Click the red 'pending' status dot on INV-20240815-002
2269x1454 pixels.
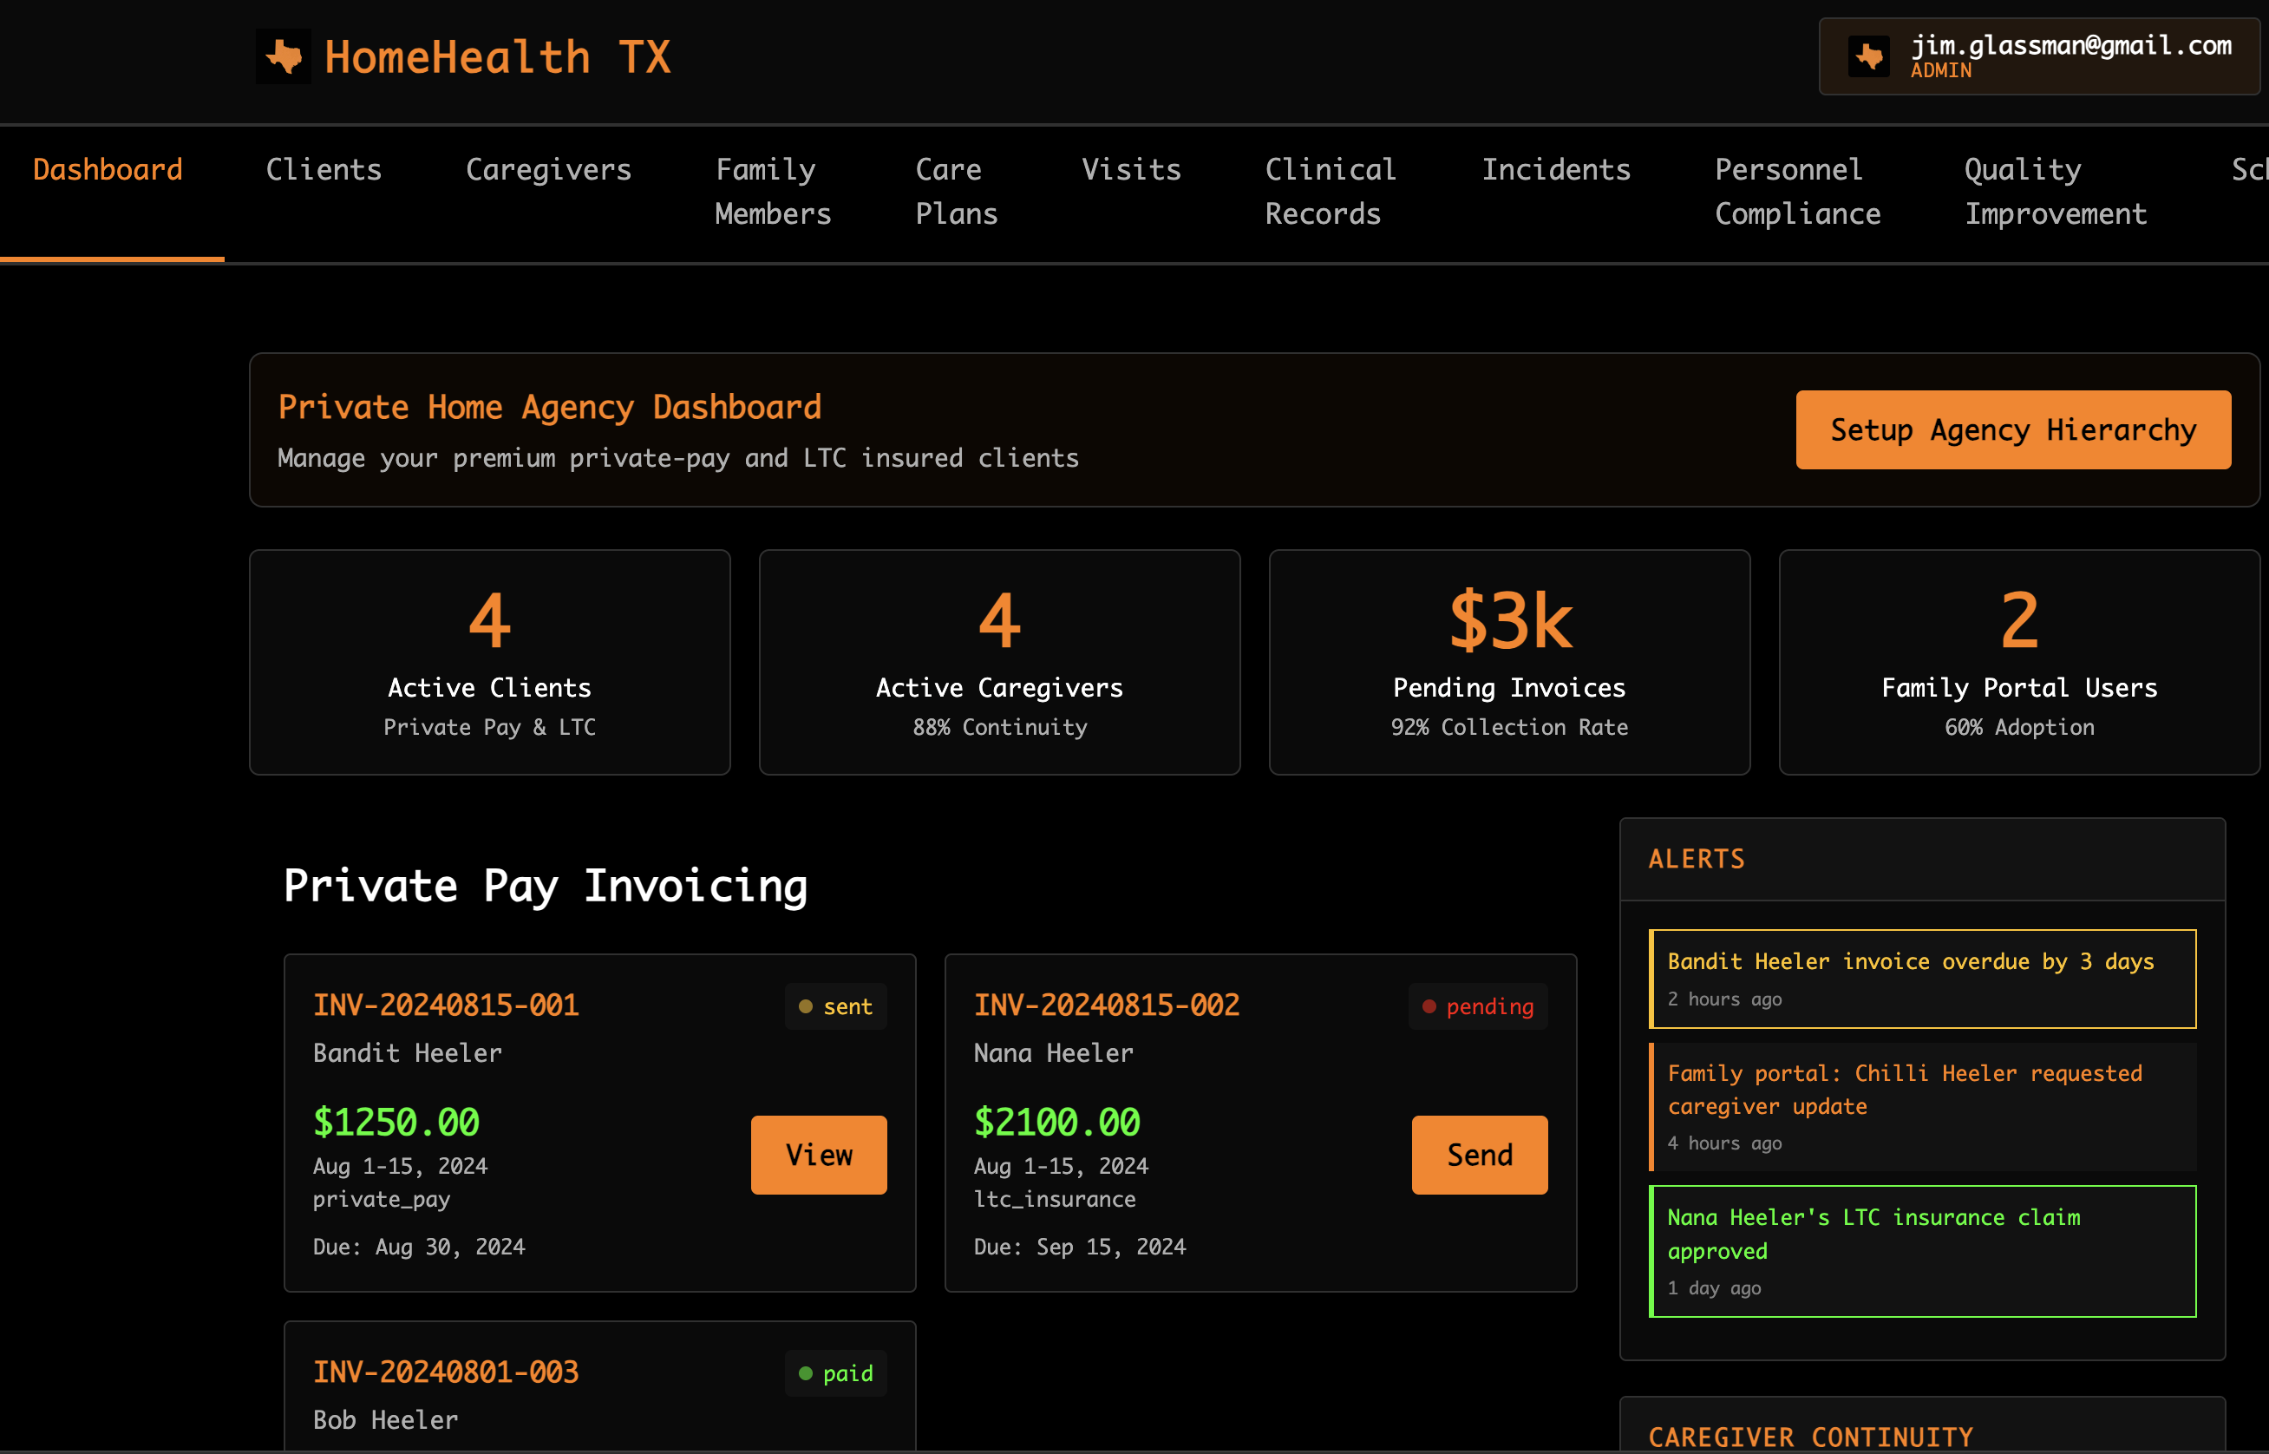(x=1430, y=1006)
